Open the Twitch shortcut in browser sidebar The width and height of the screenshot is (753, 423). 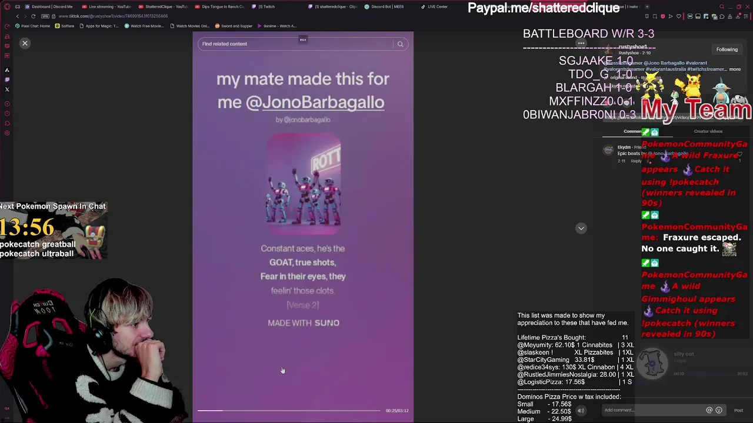(x=7, y=79)
